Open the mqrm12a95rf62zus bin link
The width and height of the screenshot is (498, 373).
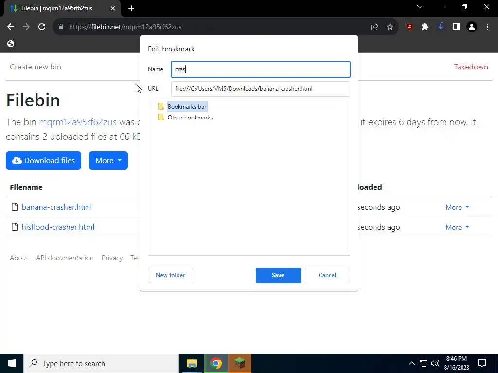(x=78, y=122)
